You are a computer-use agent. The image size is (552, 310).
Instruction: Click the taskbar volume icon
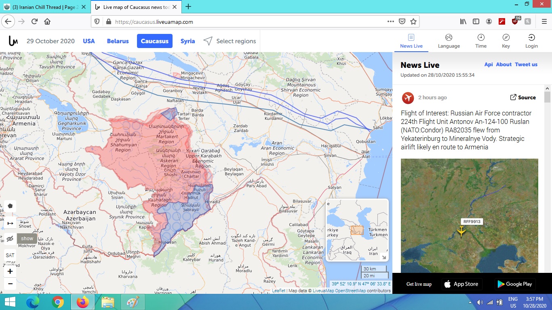[x=480, y=302]
